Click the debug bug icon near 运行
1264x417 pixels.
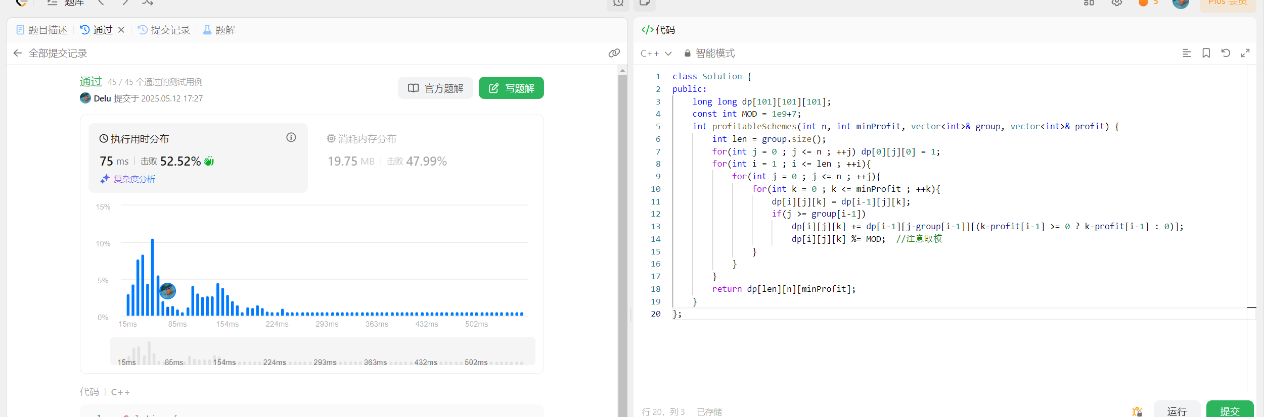(1137, 411)
